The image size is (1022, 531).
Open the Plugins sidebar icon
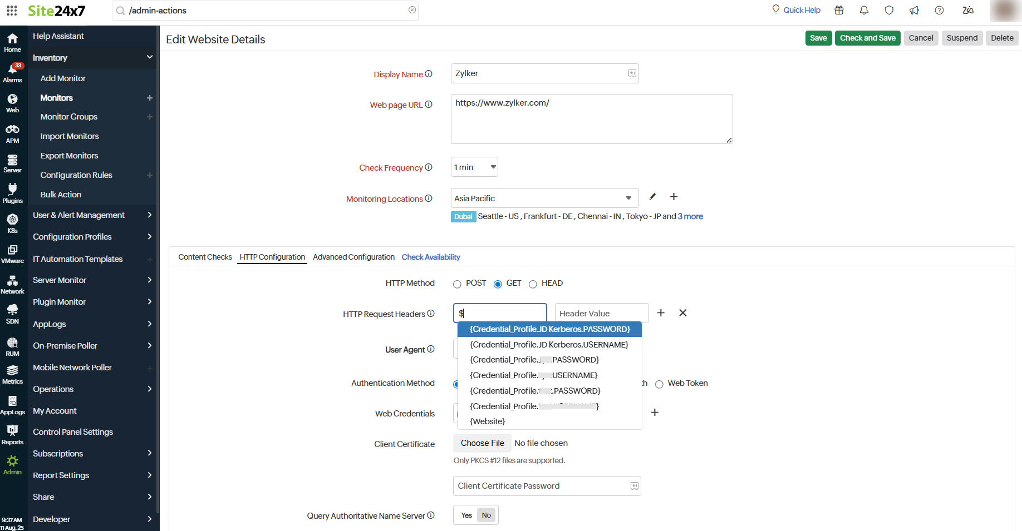click(x=12, y=193)
